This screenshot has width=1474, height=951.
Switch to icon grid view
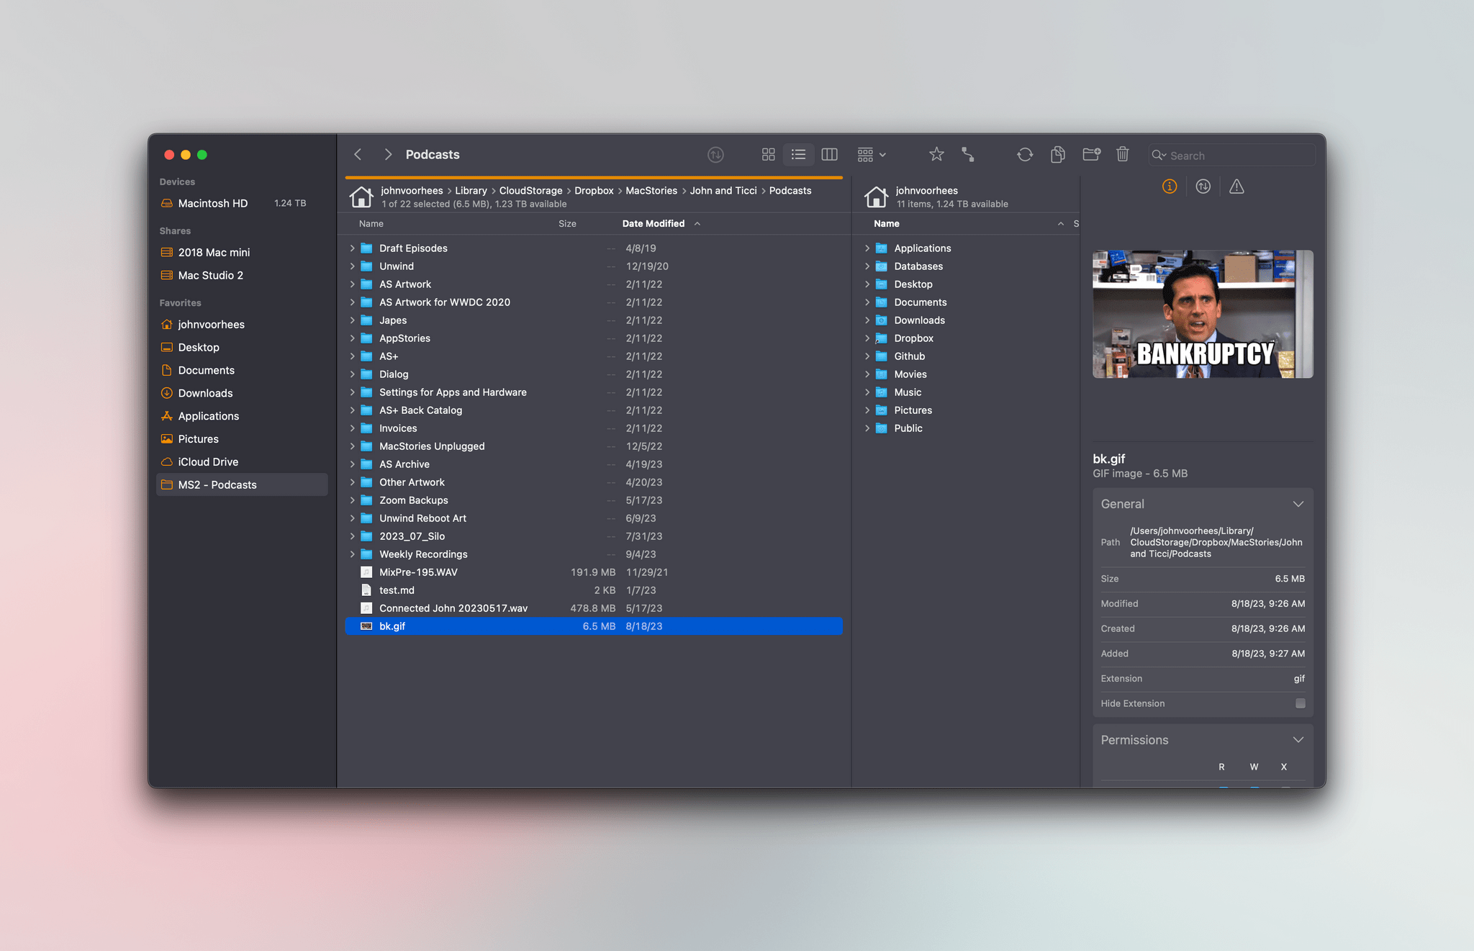point(768,155)
